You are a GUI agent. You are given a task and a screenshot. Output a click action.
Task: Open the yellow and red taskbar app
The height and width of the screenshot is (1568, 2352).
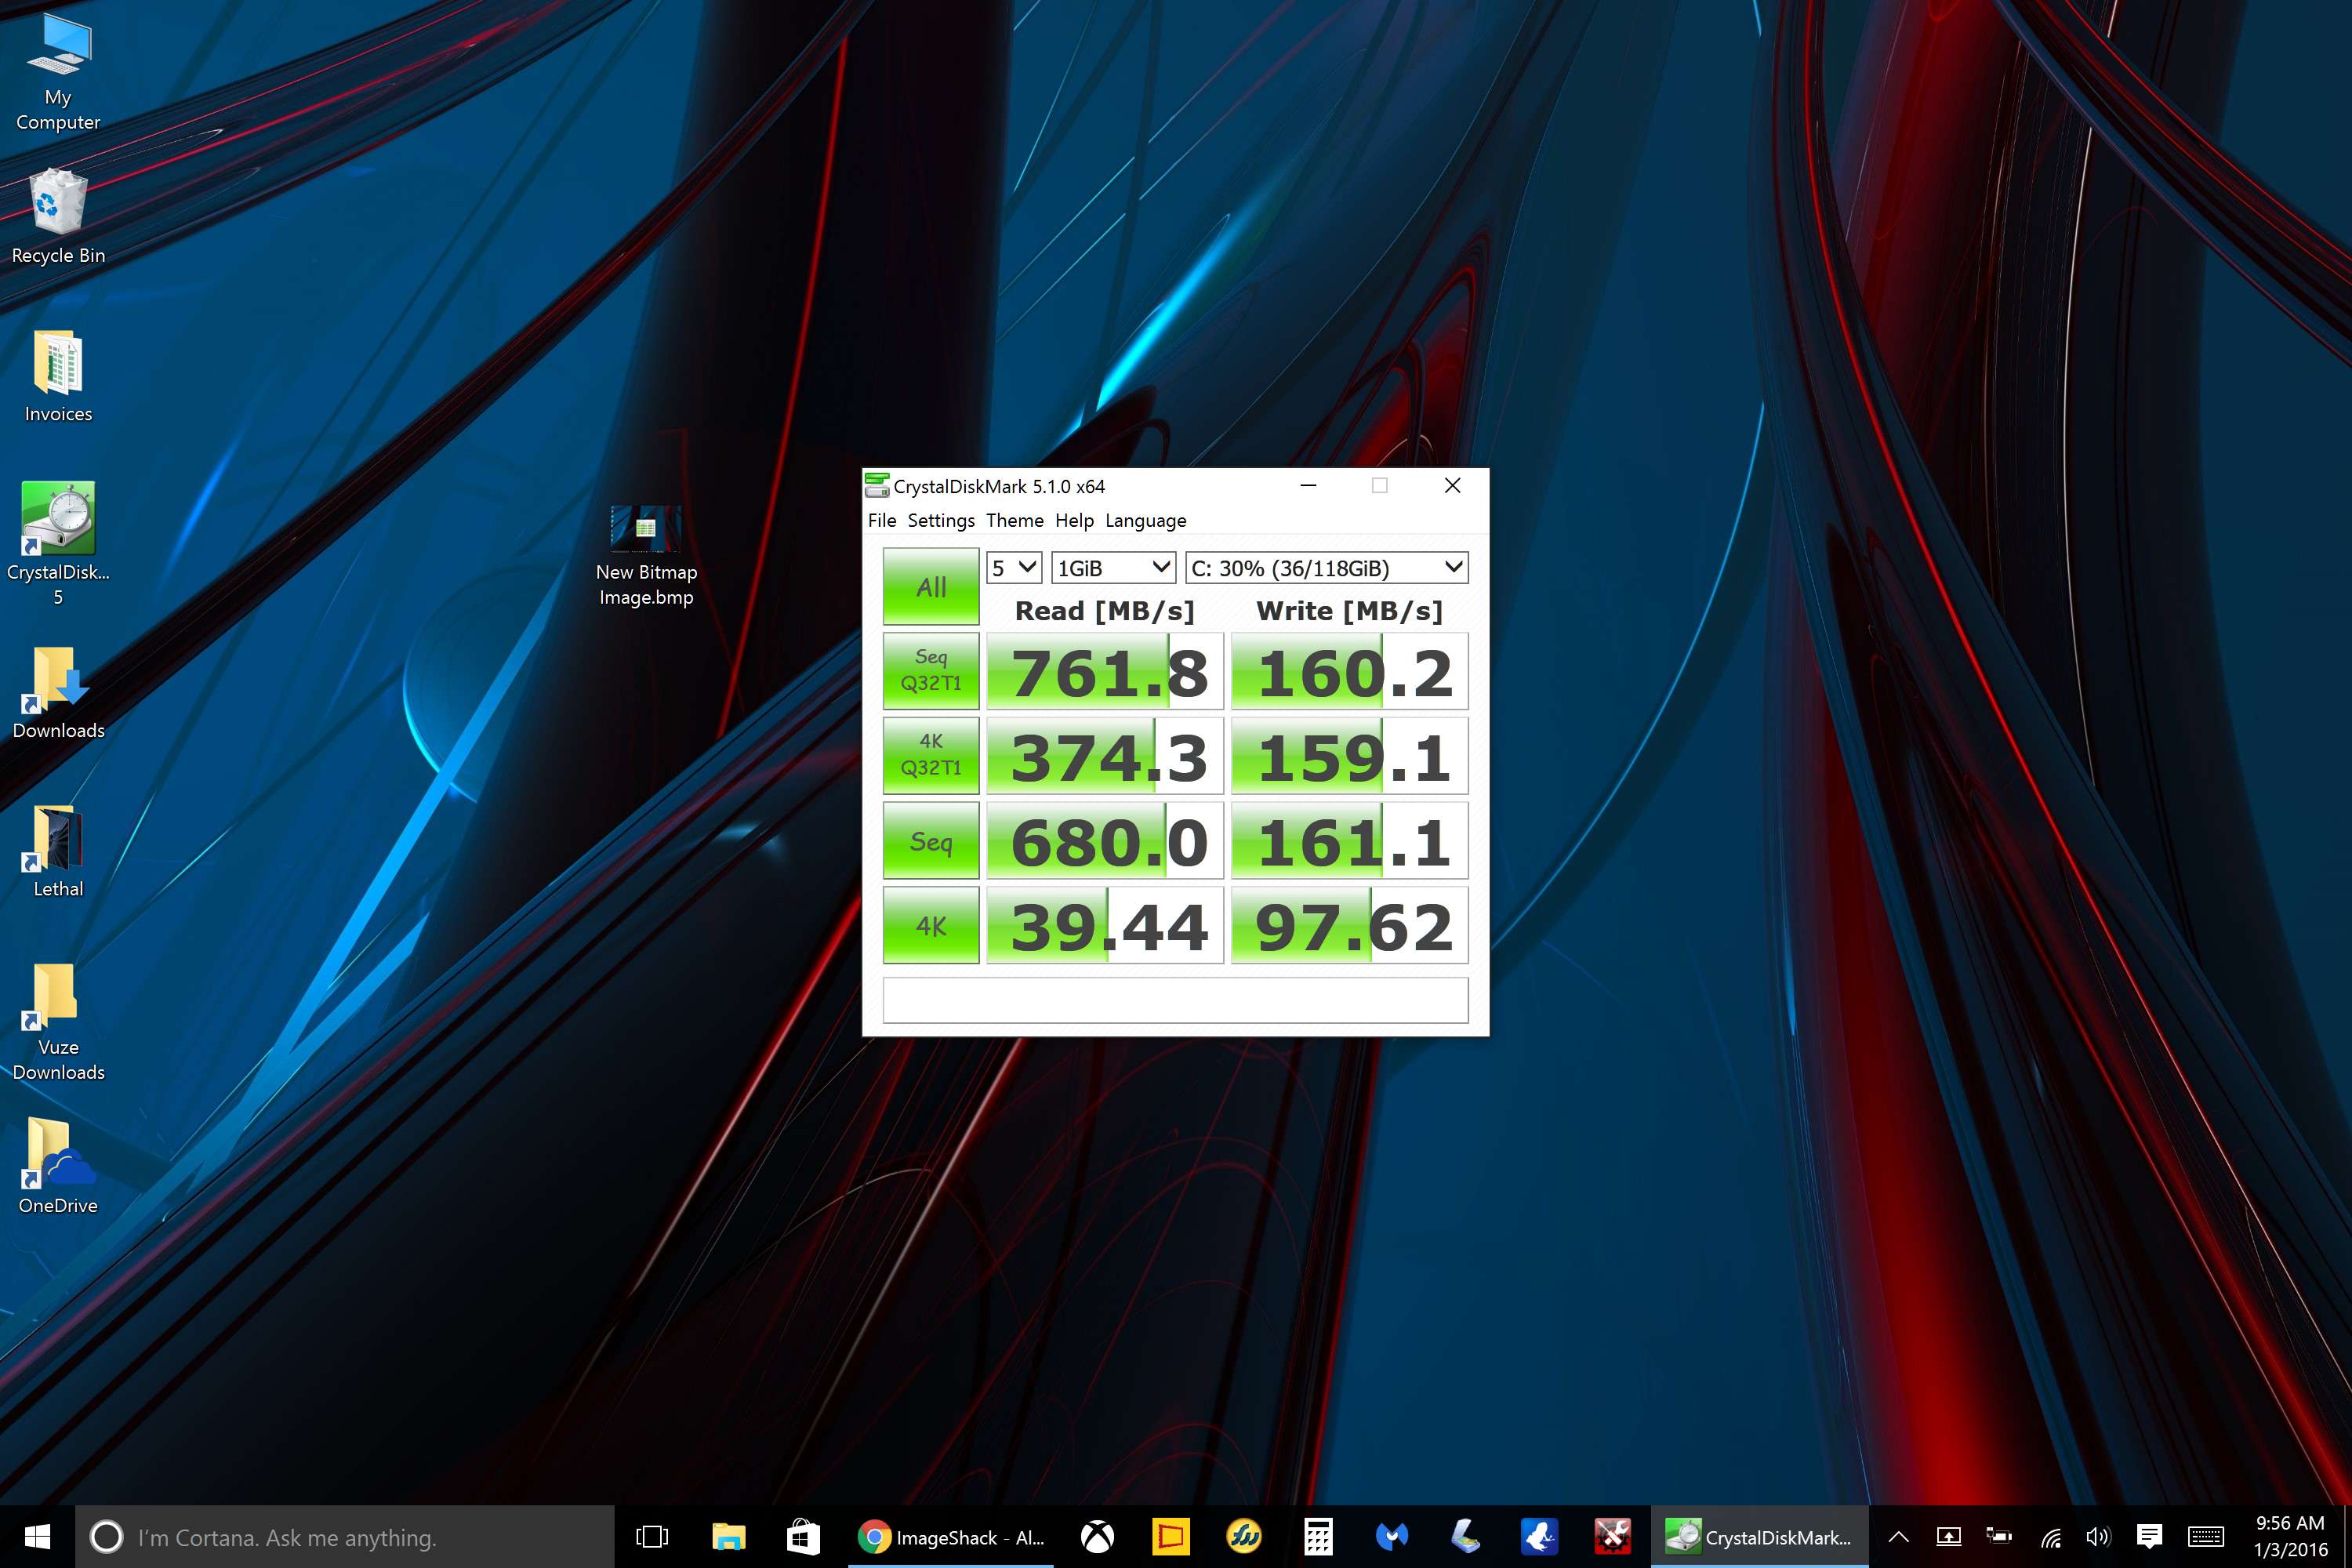1170,1537
